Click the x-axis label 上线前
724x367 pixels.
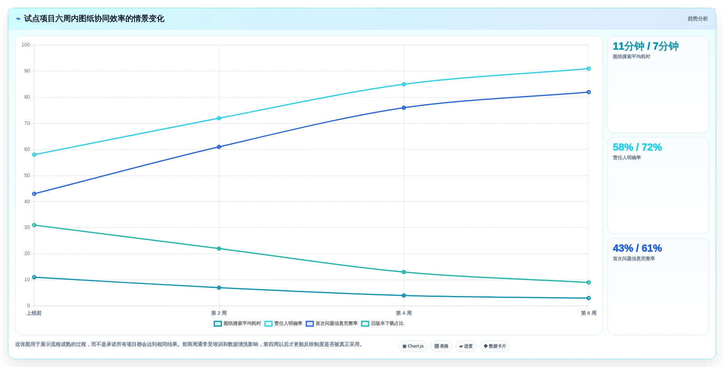tap(34, 313)
